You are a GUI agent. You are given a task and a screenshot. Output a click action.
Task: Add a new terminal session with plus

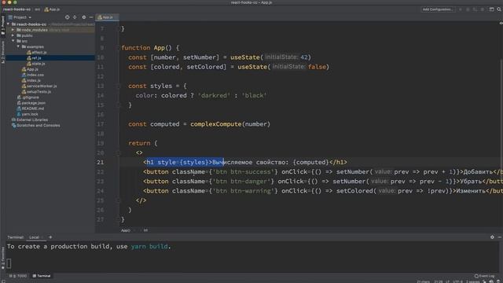[x=50, y=237]
